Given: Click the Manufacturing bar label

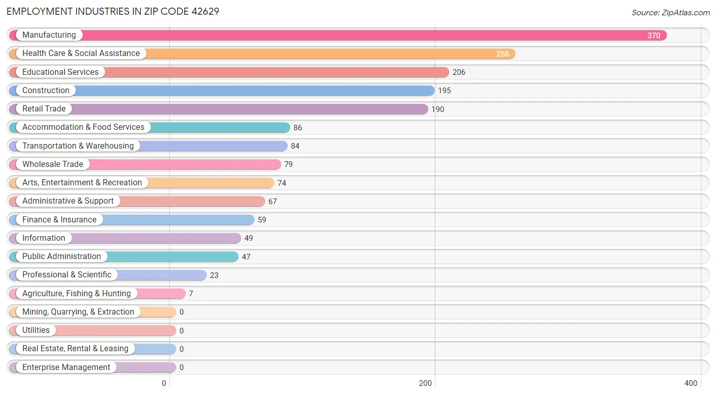Looking at the screenshot, I should 49,35.
